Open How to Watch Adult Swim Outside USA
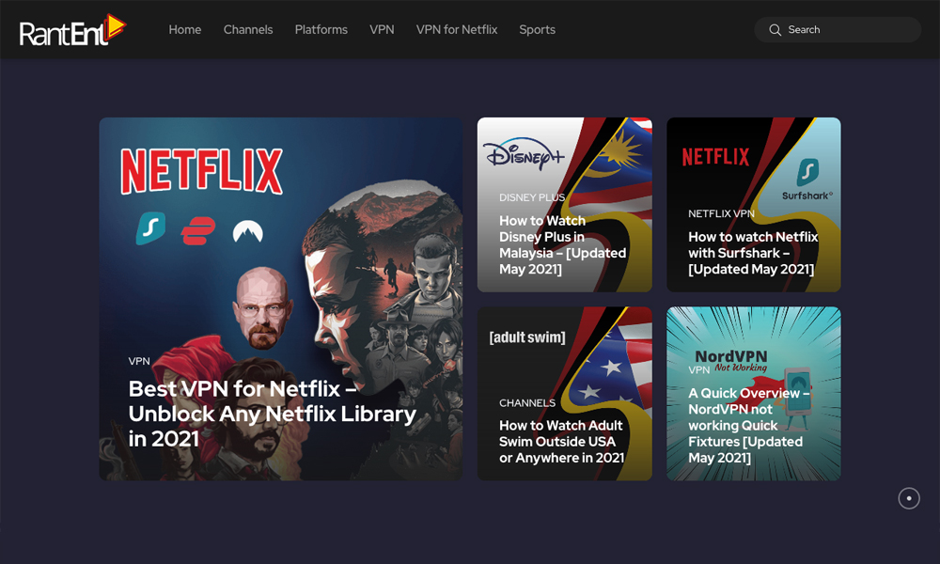This screenshot has width=940, height=564. (x=561, y=442)
